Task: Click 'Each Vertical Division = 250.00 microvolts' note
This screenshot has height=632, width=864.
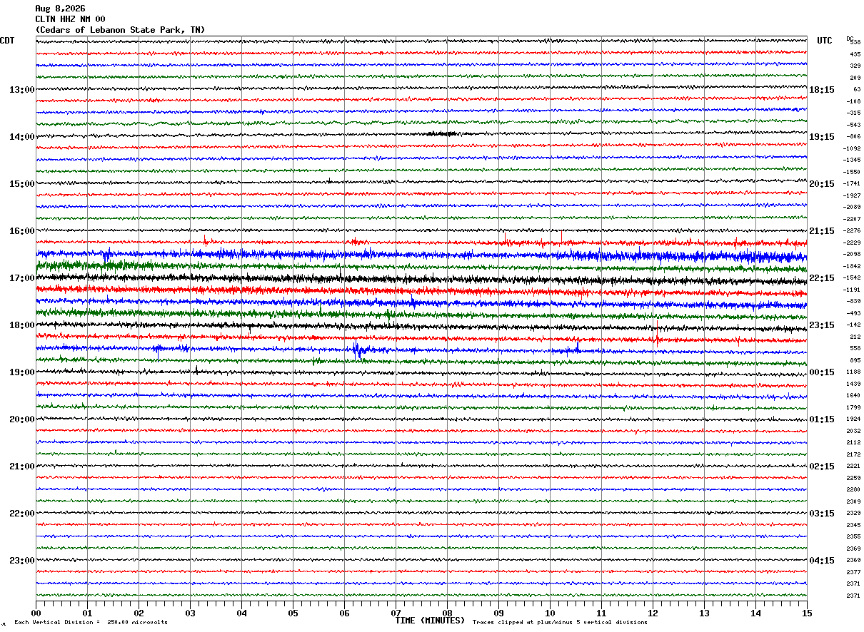Action: click(x=91, y=622)
